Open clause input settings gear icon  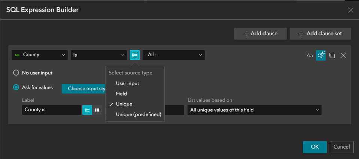pyautogui.click(x=321, y=55)
